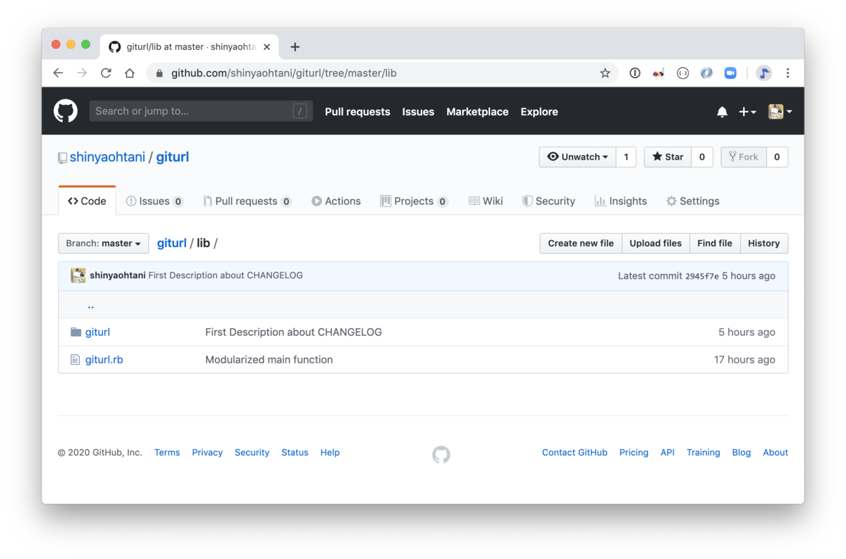Switch to the Code tab
The height and width of the screenshot is (559, 846).
pos(87,201)
